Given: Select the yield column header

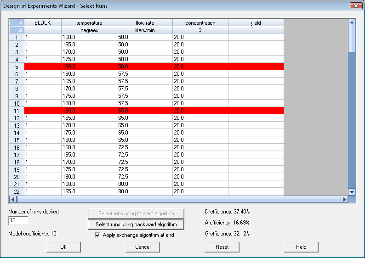Looking at the screenshot, I should tap(256, 22).
